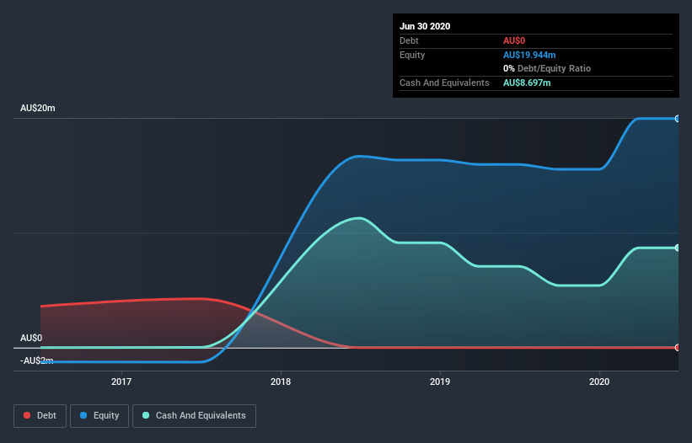The image size is (692, 443).
Task: Click the AU$0 y-axis label
Action: coord(31,338)
